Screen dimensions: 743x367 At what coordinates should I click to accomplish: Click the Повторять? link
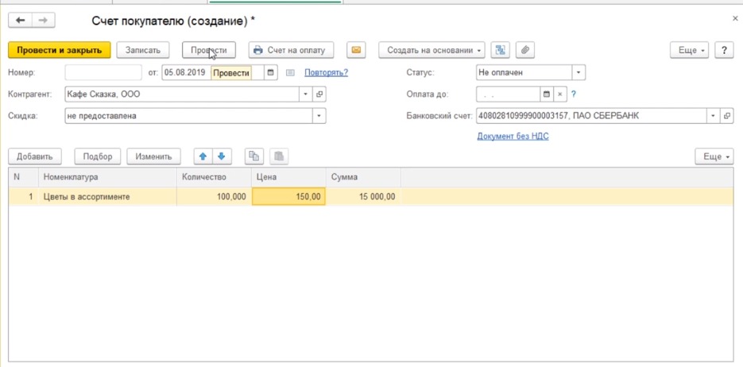[x=326, y=72]
